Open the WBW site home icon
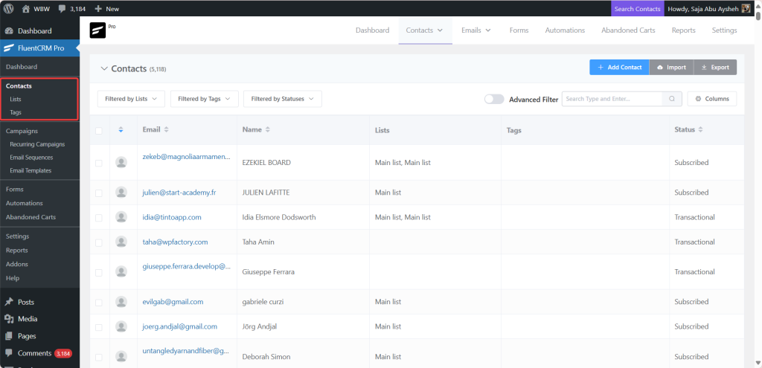 [26, 9]
